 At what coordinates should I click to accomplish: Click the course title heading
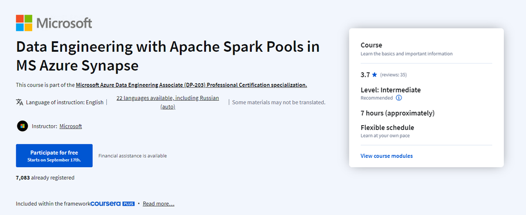[x=167, y=56]
